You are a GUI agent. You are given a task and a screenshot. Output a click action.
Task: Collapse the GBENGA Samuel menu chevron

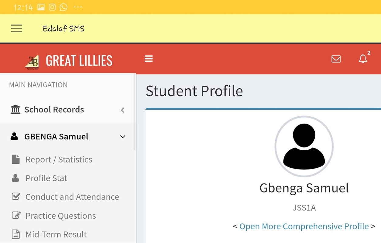coord(123,137)
